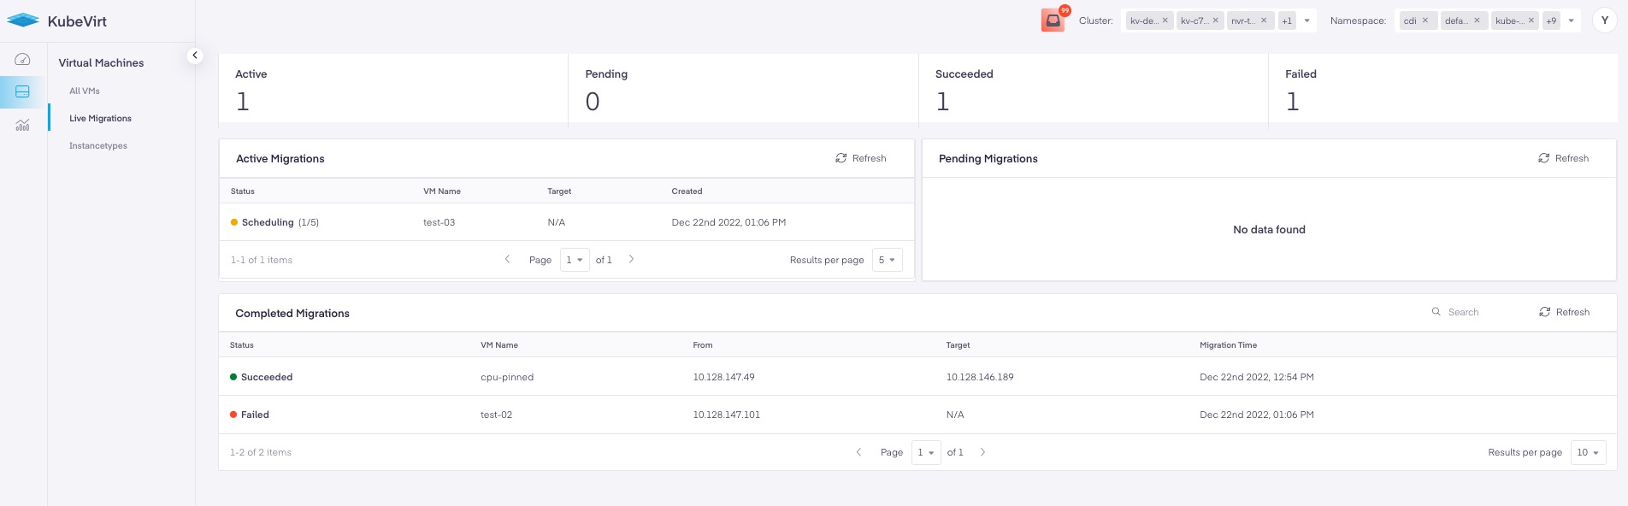Screen dimensions: 1628x506
Task: Open the dashboard gauge sidebar icon
Action: click(x=23, y=60)
